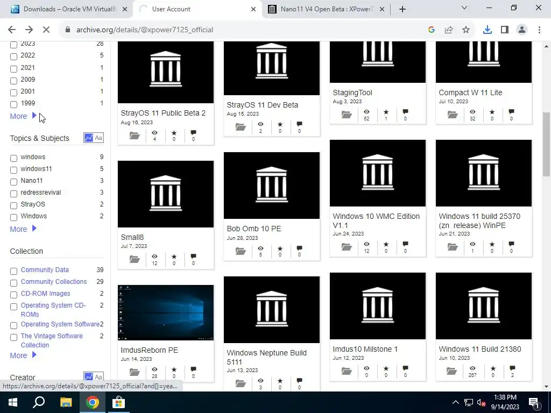The width and height of the screenshot is (551, 413).
Task: Click favorite star on StagingTool card
Action: [386, 112]
